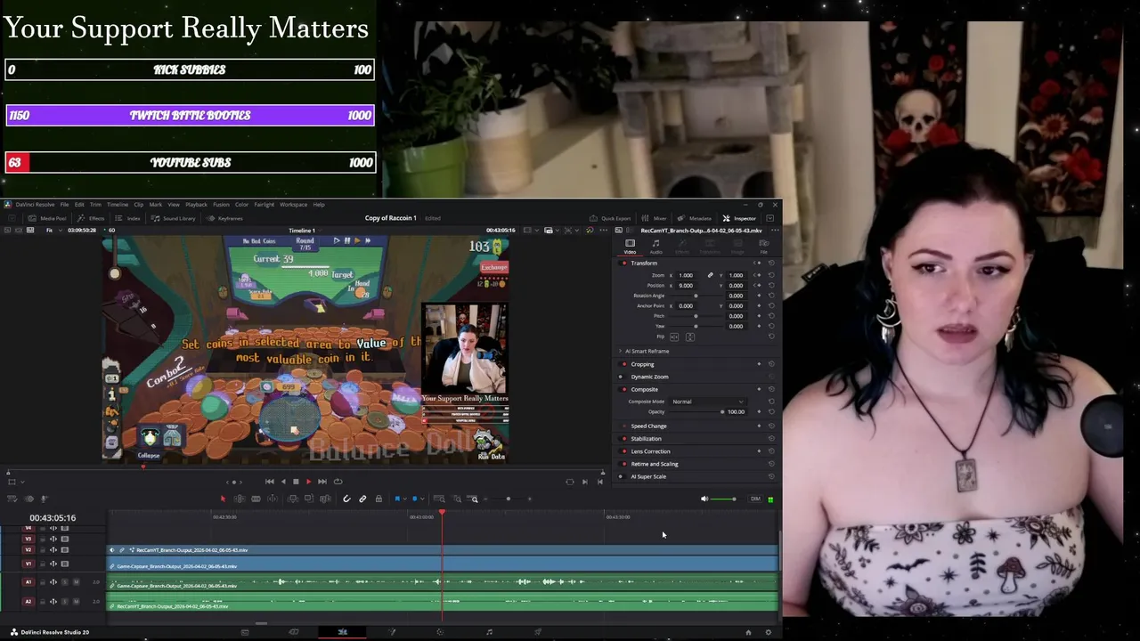Enable the Dynamic Zoom switch
Viewport: 1140px width, 641px height.
623,377
